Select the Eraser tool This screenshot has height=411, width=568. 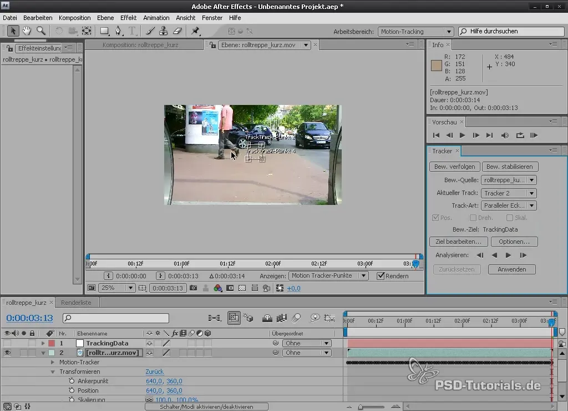177,31
